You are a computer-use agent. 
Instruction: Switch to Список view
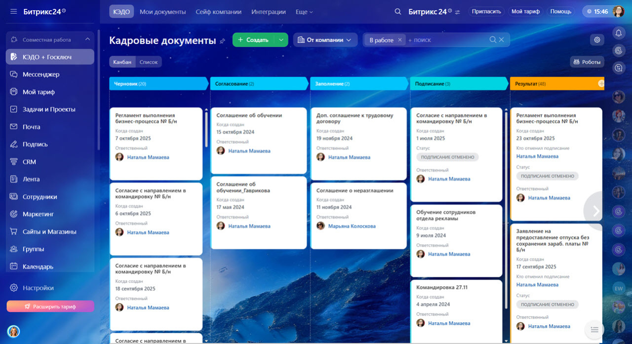click(149, 62)
